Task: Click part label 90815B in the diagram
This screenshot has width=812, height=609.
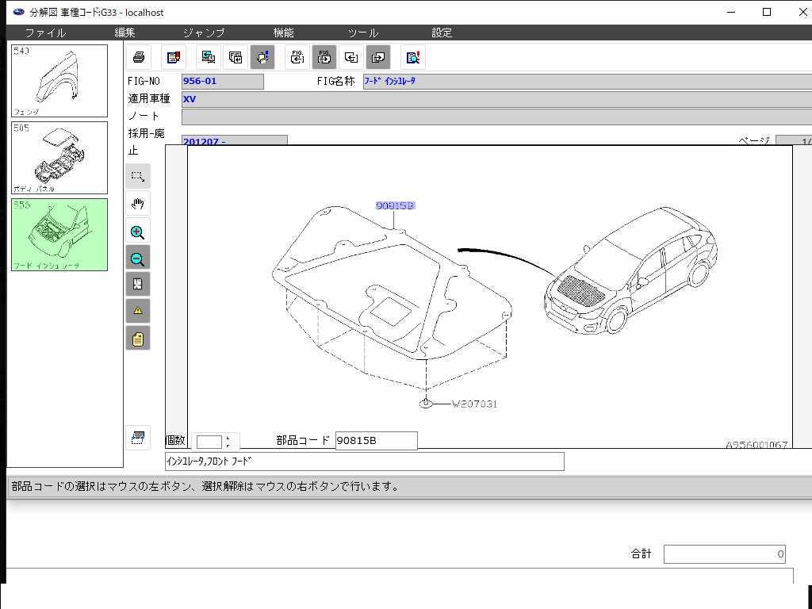Action: tap(395, 206)
